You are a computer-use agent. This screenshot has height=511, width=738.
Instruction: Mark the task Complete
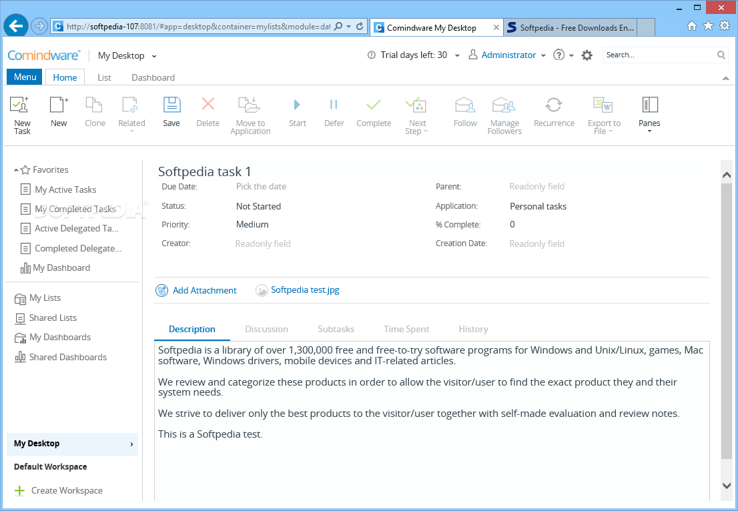[374, 111]
